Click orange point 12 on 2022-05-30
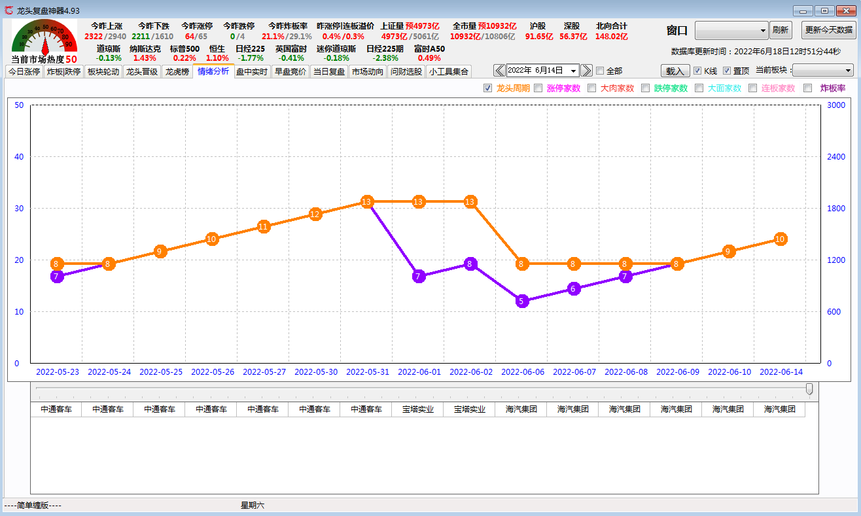Screen dimensions: 861x516 coord(315,214)
